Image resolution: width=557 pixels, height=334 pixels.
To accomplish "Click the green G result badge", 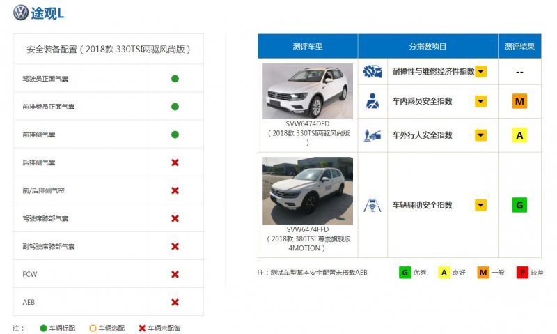I will [519, 205].
